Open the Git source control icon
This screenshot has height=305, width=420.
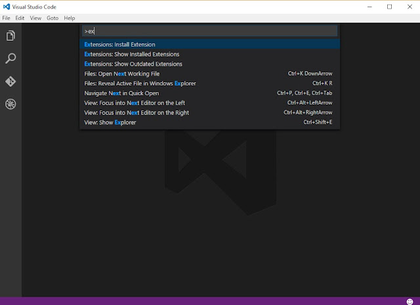(x=10, y=82)
